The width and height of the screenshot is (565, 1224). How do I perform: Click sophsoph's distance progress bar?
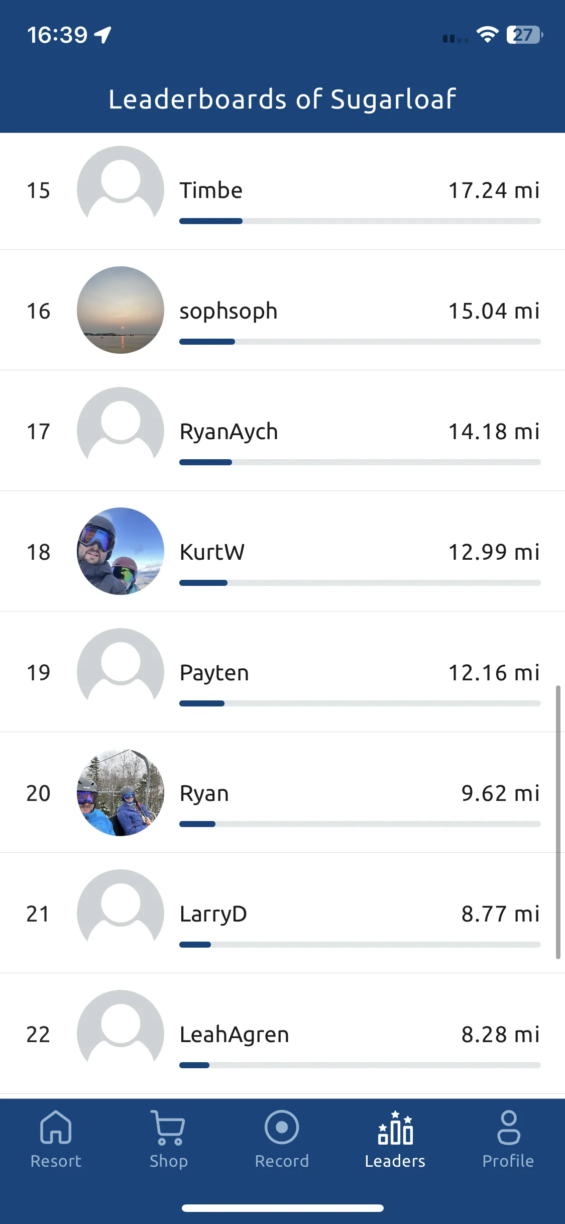(360, 342)
